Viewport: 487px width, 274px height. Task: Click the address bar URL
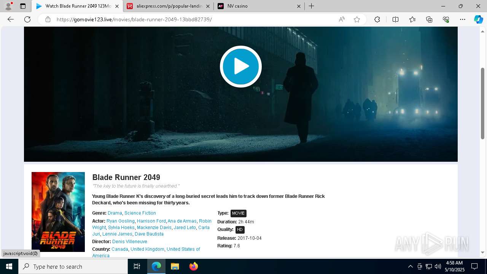(134, 19)
